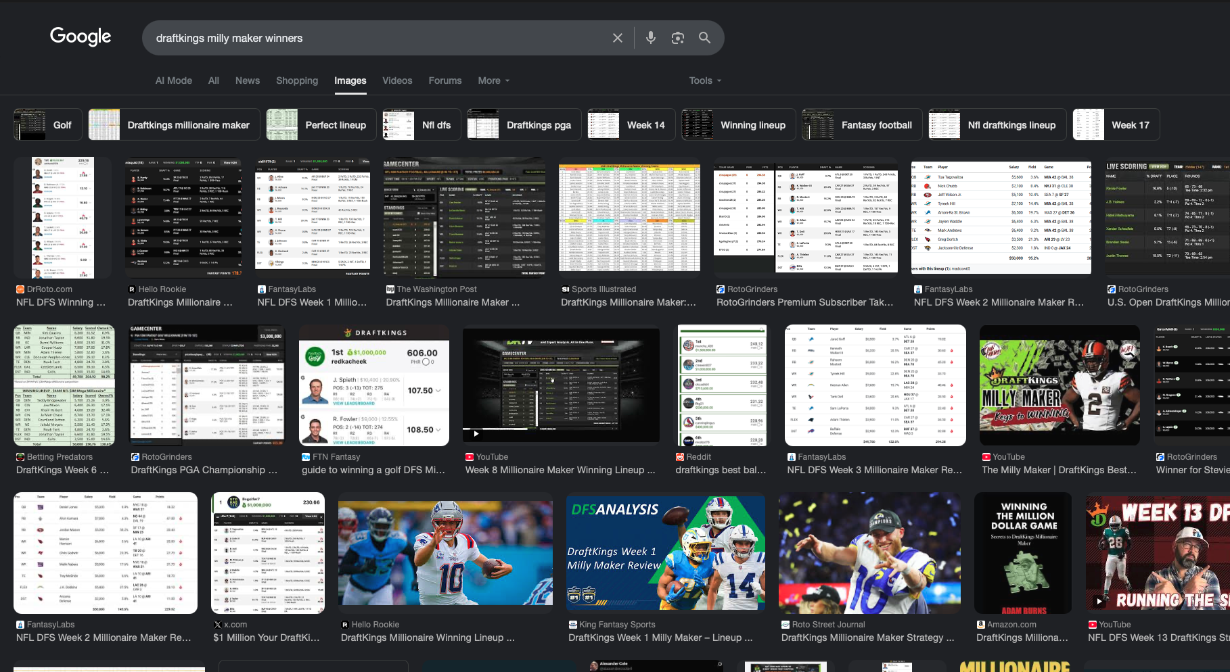Filter by the Week 14 chip
Viewport: 1230px width, 672px height.
(631, 124)
